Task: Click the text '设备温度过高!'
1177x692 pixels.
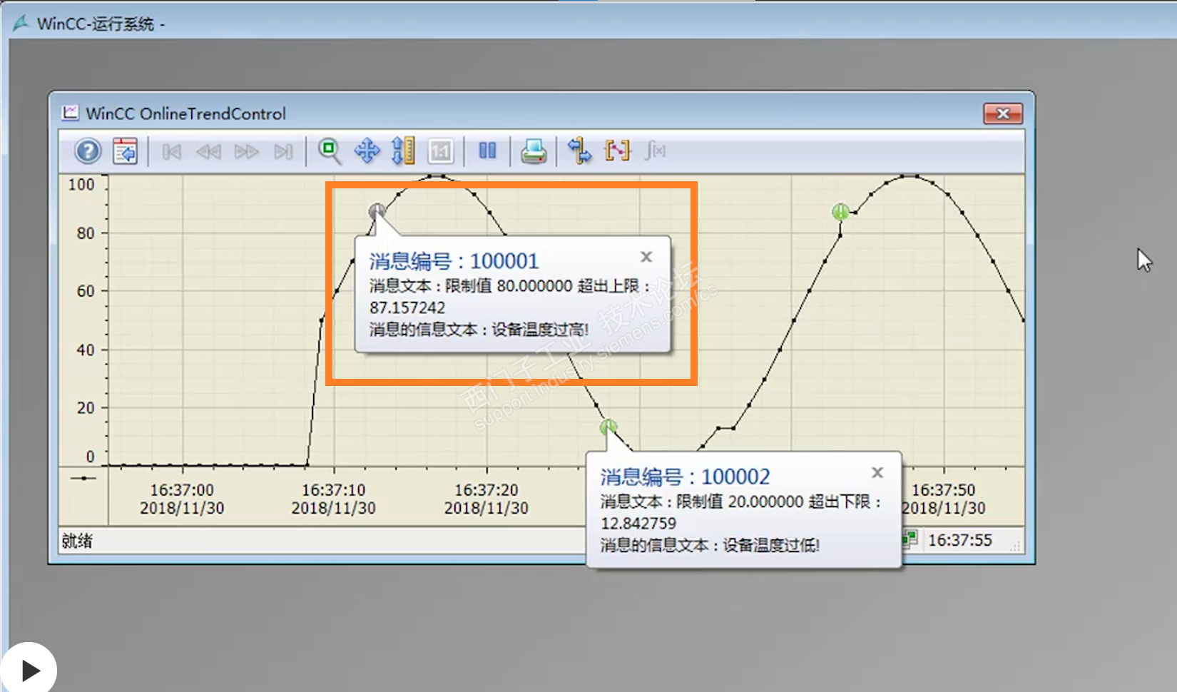Action: 540,330
